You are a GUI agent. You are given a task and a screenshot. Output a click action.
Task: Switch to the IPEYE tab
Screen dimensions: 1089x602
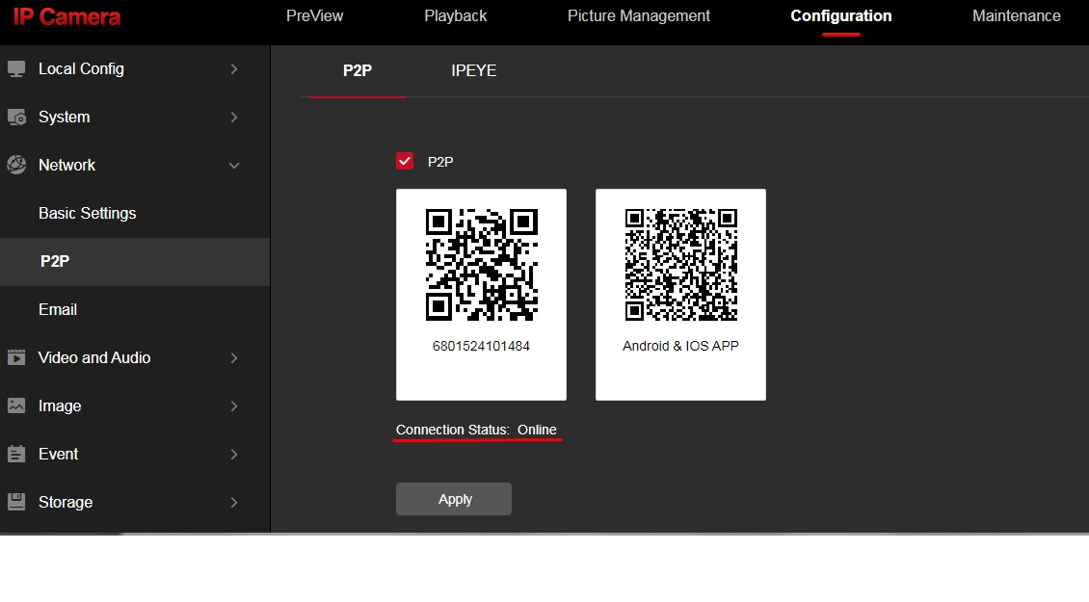click(473, 70)
